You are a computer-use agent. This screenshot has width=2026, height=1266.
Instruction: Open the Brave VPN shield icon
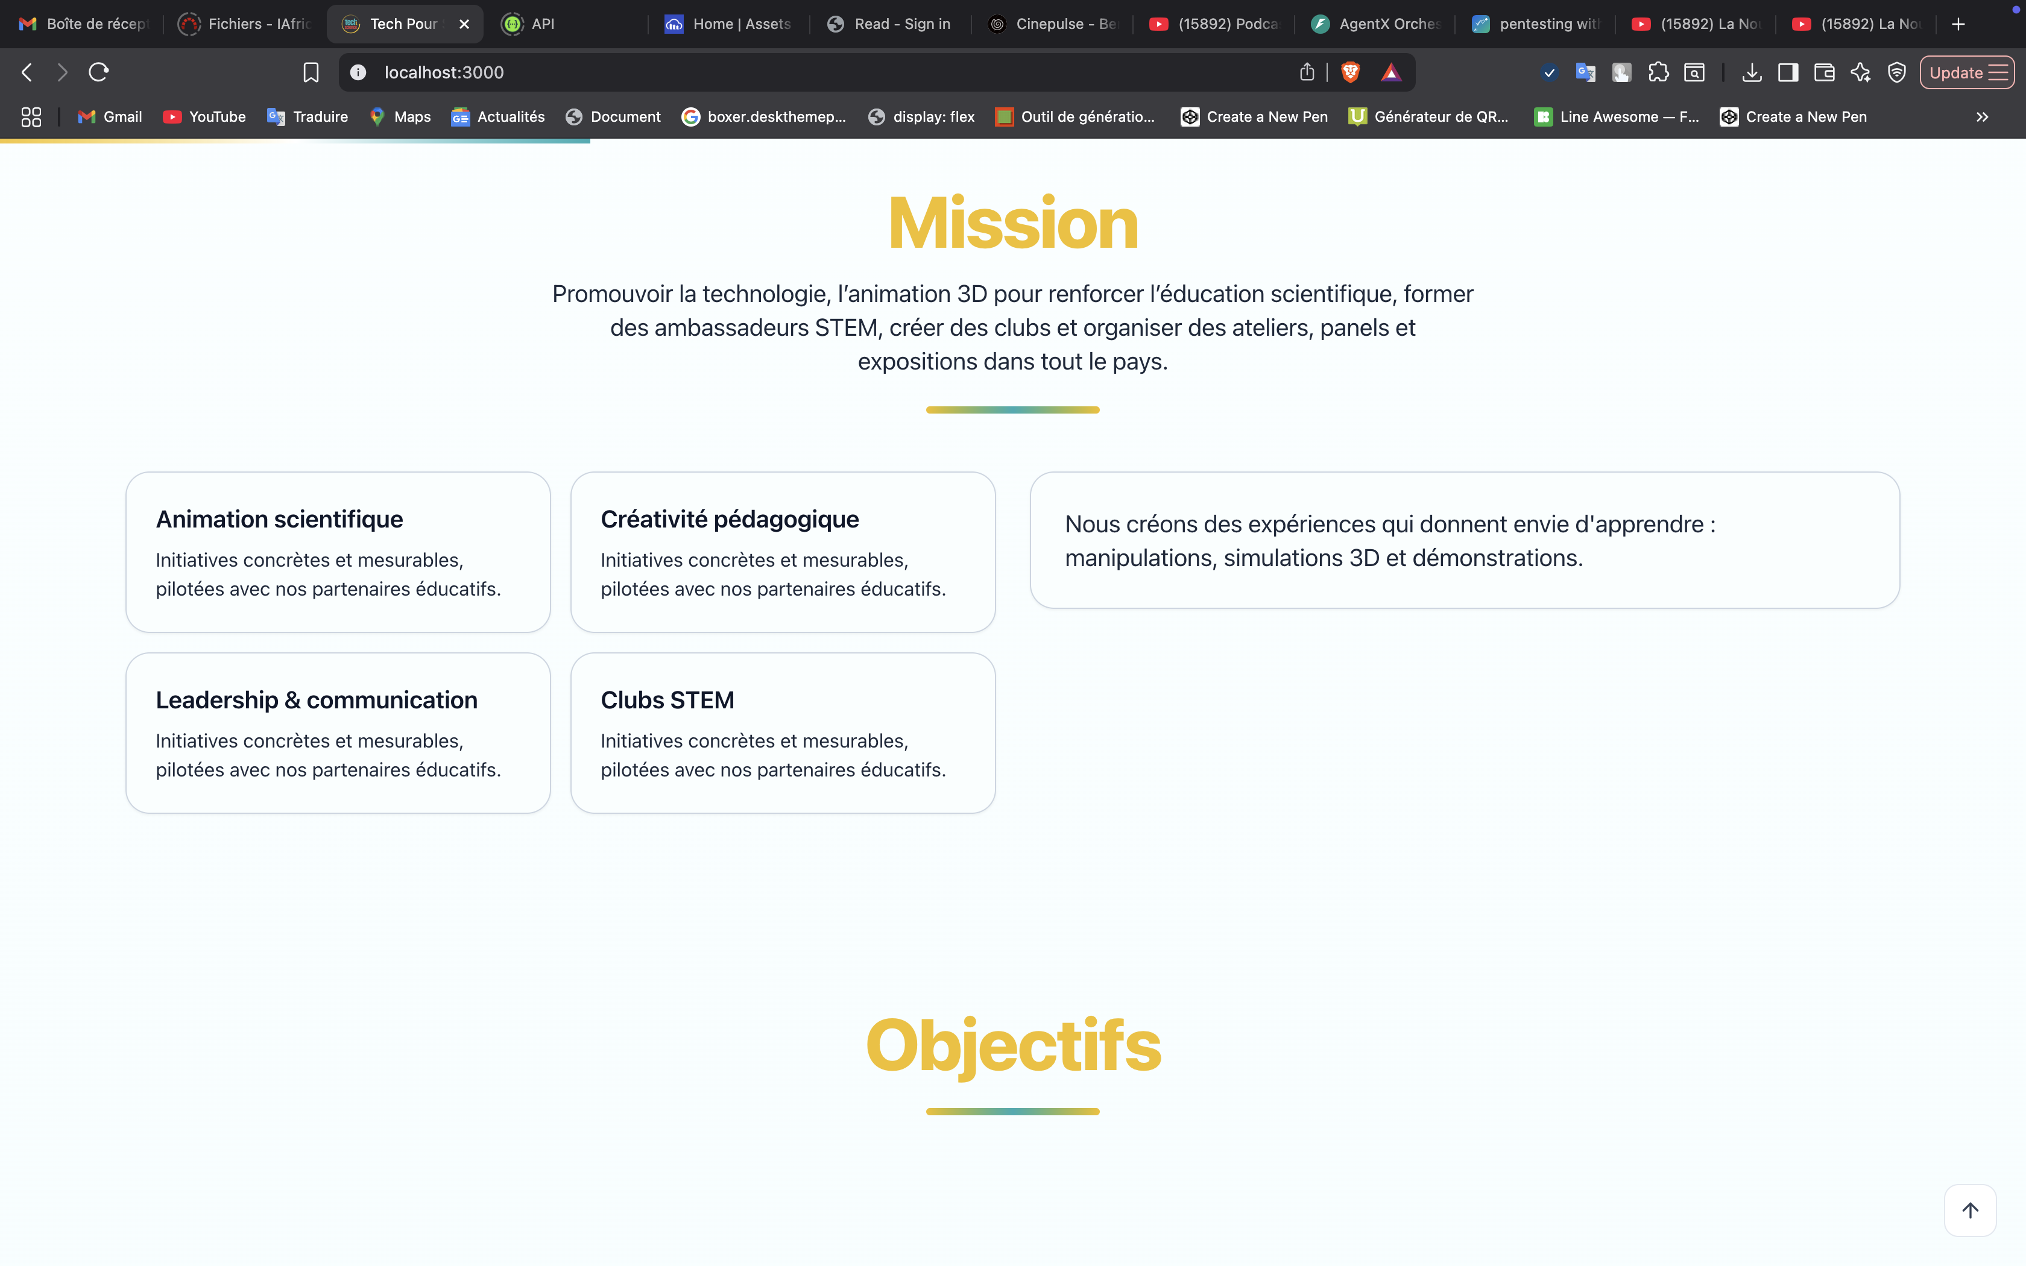1897,73
